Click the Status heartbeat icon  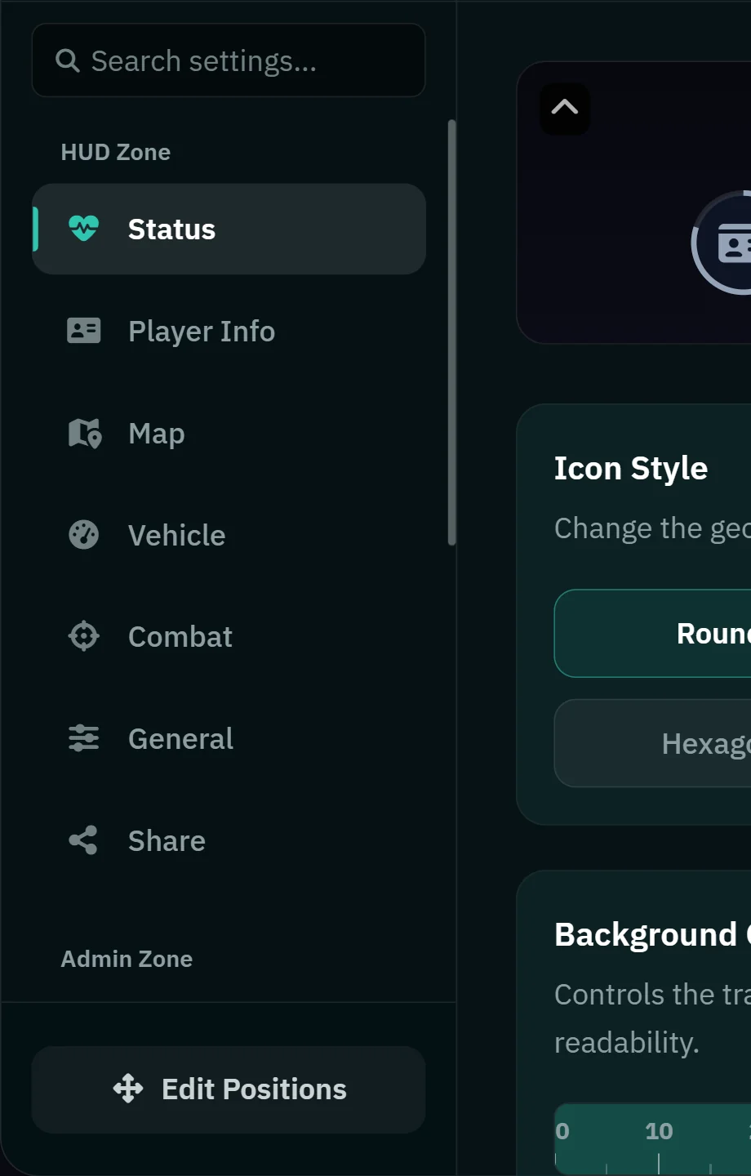(x=83, y=229)
